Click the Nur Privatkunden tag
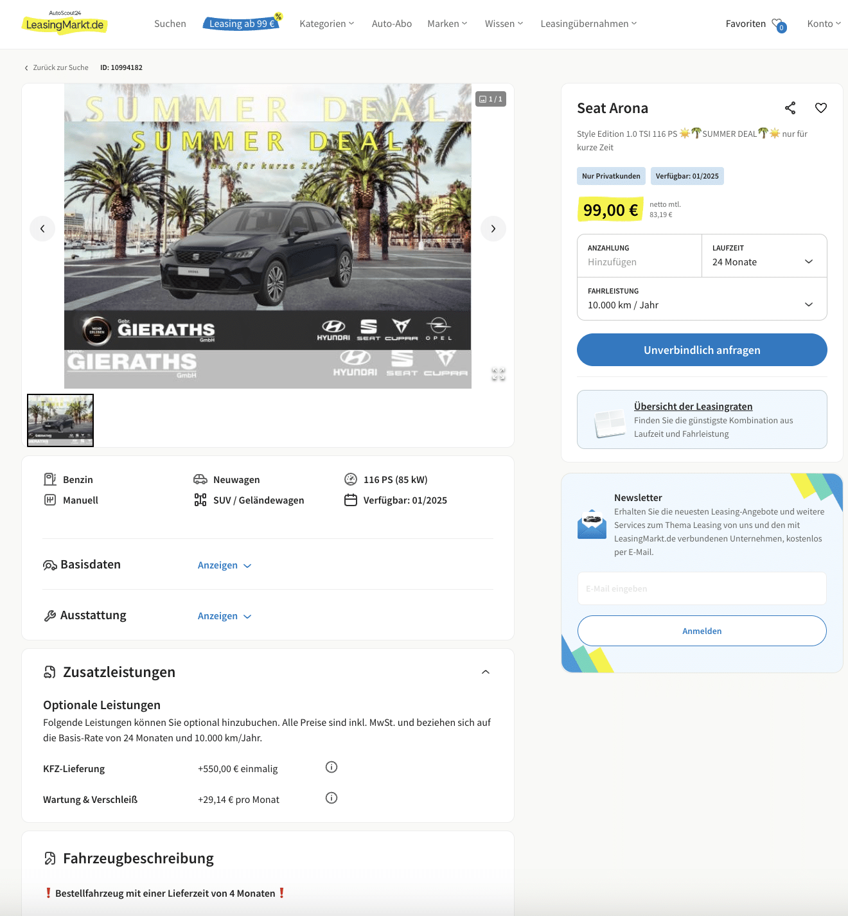Viewport: 848px width, 916px height. 611,176
